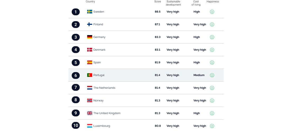Image resolution: width=291 pixels, height=132 pixels.
Task: Click the Finland flag icon
Action: (90, 24)
